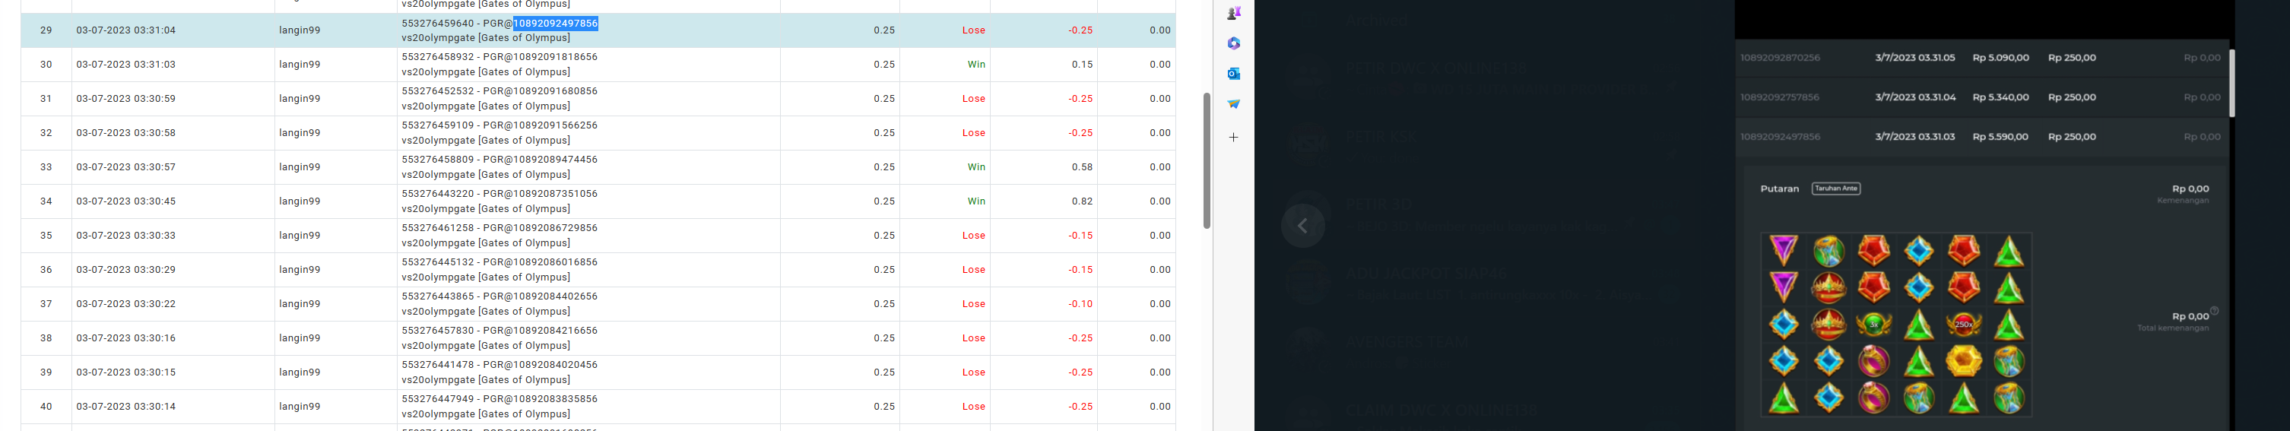Click help icon beside Total kemenangan amount
This screenshot has height=431, width=2290.
coord(2215,310)
